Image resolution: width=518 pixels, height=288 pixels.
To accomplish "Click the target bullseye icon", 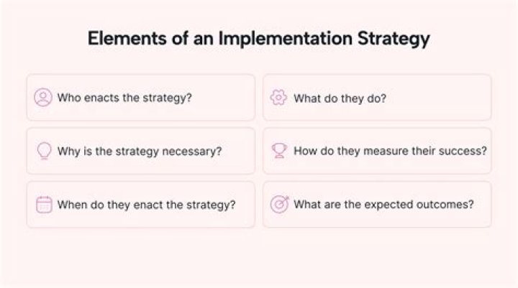I will pyautogui.click(x=279, y=204).
